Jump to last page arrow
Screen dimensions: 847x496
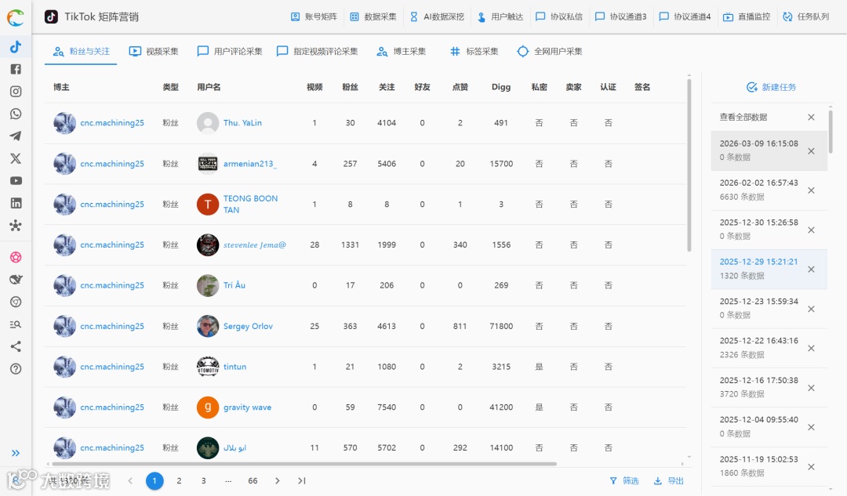[302, 480]
